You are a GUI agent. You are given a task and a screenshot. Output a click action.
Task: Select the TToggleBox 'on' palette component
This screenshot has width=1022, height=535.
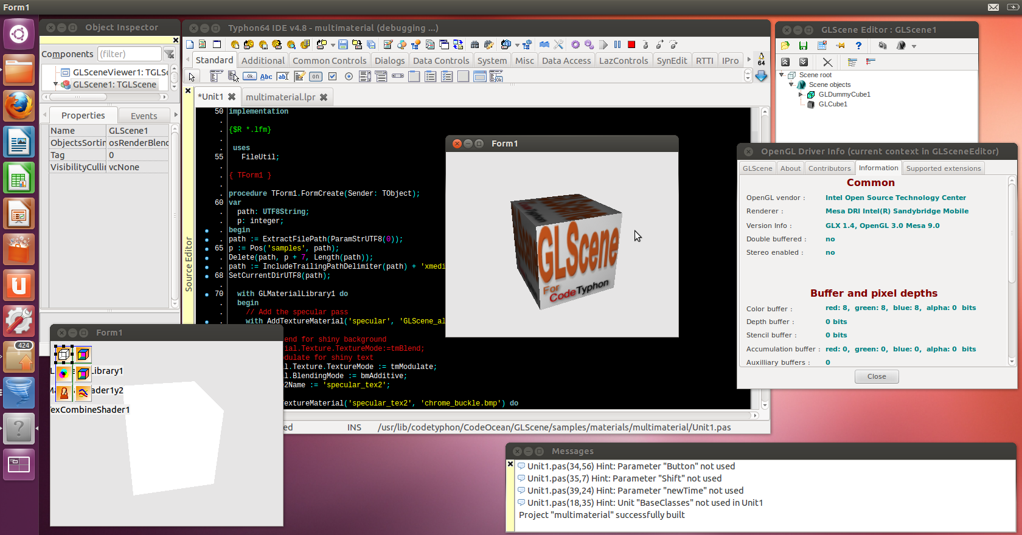(316, 76)
